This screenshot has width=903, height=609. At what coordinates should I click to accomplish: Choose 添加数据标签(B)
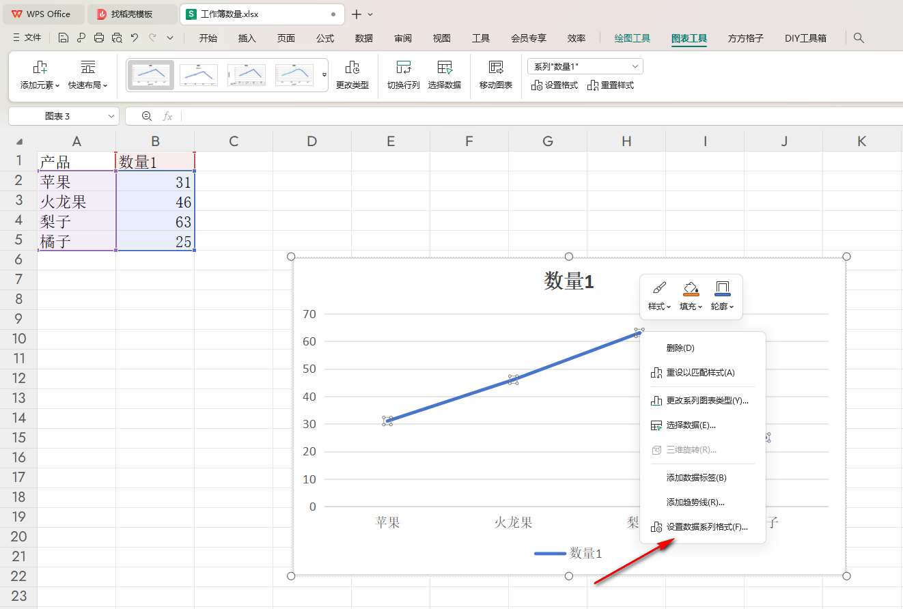(x=703, y=478)
